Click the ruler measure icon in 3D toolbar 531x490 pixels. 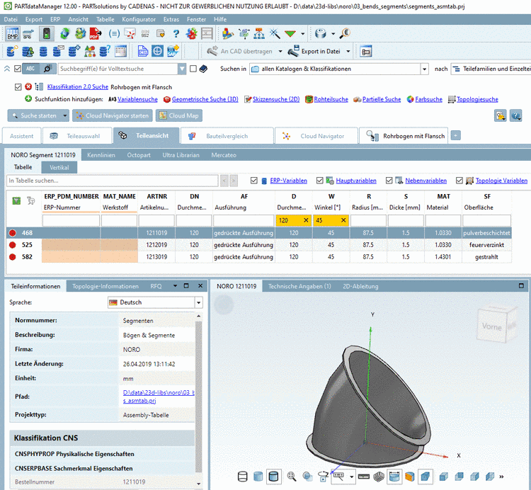(364, 477)
